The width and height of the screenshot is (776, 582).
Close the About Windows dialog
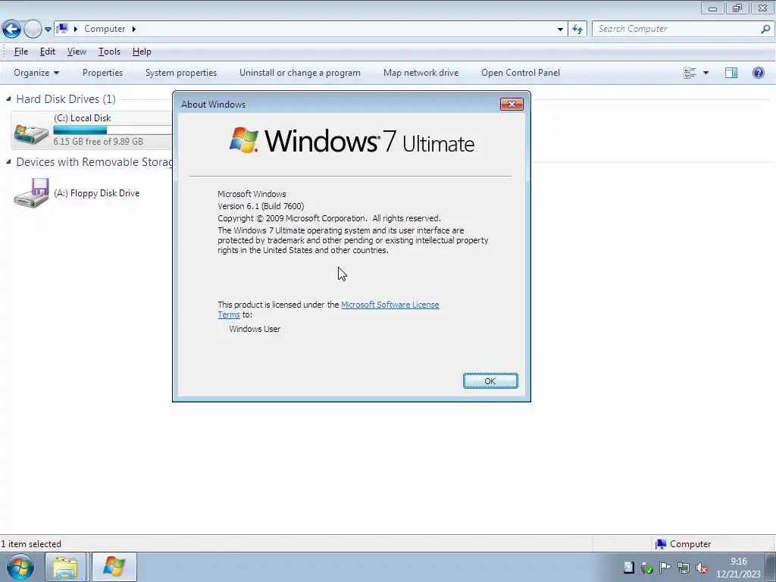(512, 104)
